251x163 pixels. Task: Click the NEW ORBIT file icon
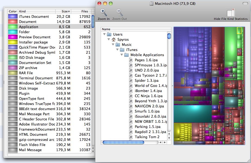pyautogui.click(x=131, y=121)
